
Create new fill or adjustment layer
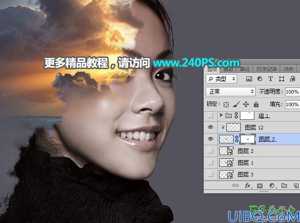(x=272, y=185)
